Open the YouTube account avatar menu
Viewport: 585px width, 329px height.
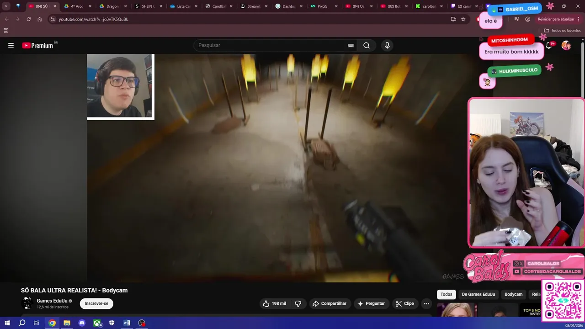click(x=566, y=45)
